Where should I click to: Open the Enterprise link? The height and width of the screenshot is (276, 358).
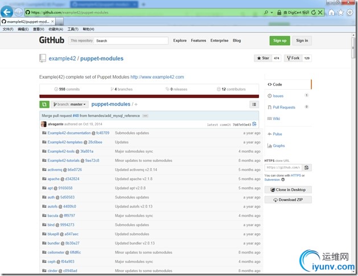(x=219, y=40)
